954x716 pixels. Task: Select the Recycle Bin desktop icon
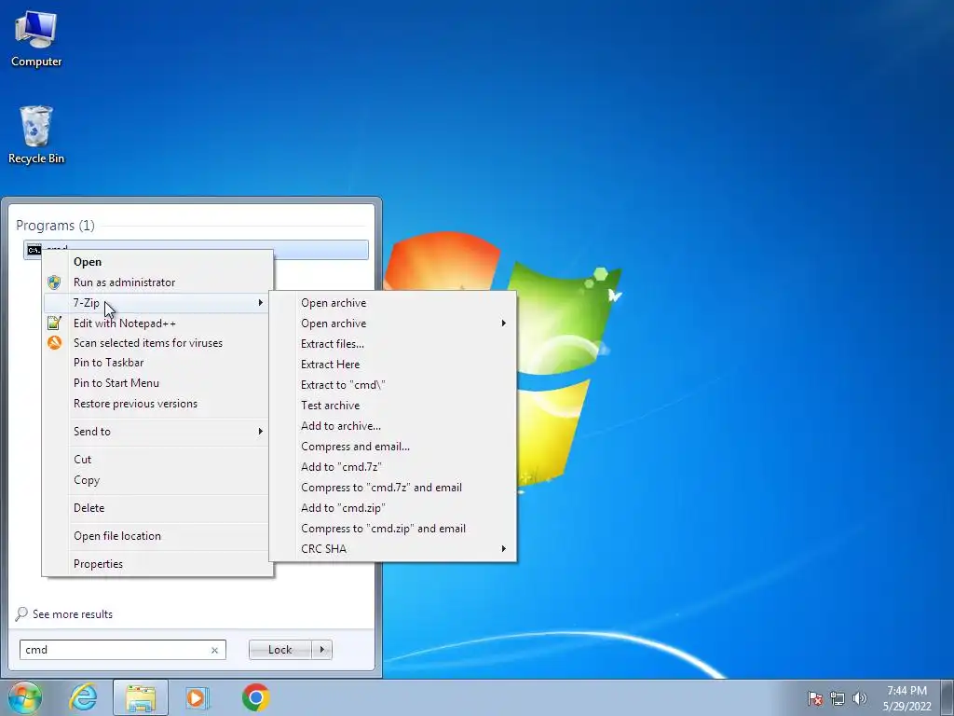point(36,135)
